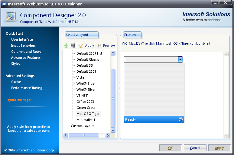This screenshot has height=155, width=234.
Task: Click the OK button
Action: [171, 148]
